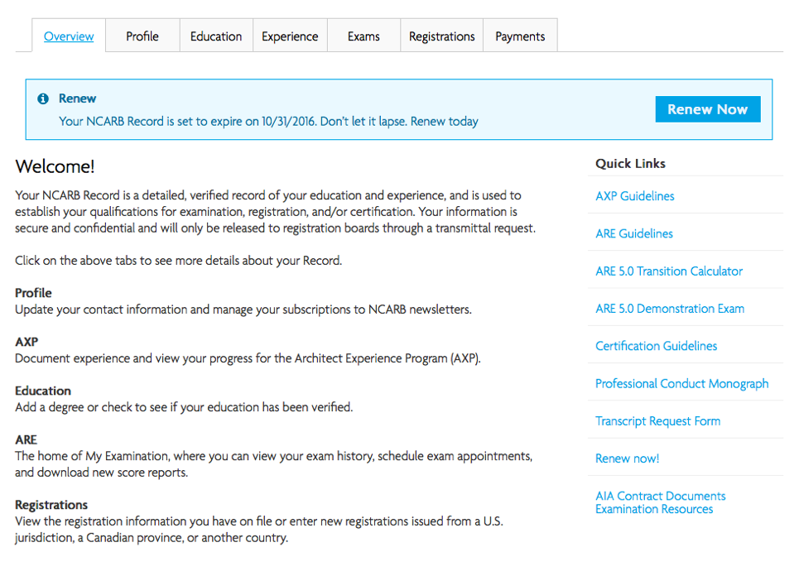View the Registrations tab
799x576 pixels.
point(441,36)
